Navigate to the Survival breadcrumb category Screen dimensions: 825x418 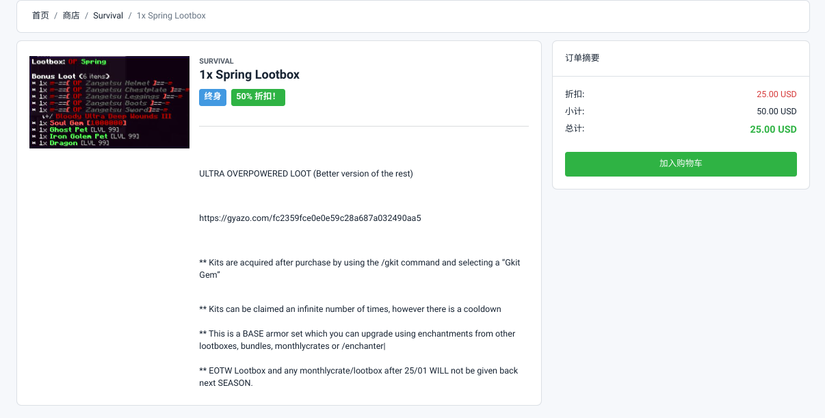click(x=108, y=15)
